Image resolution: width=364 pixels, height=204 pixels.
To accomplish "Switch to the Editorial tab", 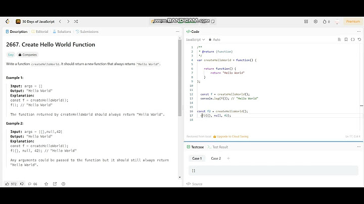I will (40, 31).
